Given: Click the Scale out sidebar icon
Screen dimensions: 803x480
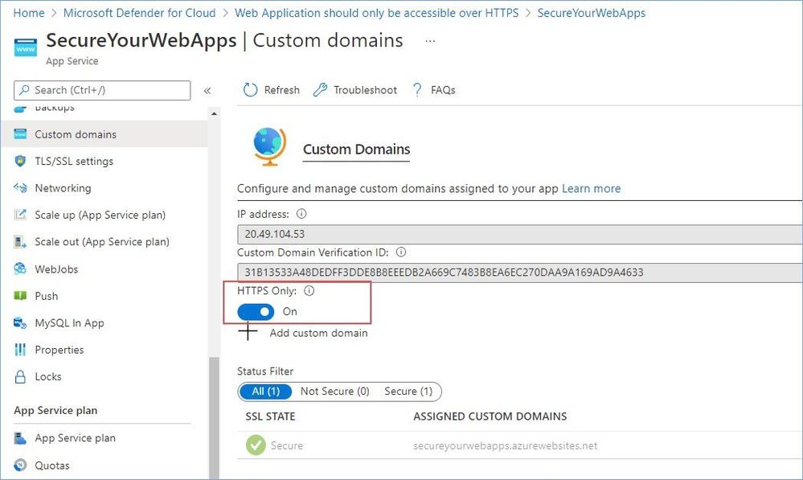Looking at the screenshot, I should 20,242.
